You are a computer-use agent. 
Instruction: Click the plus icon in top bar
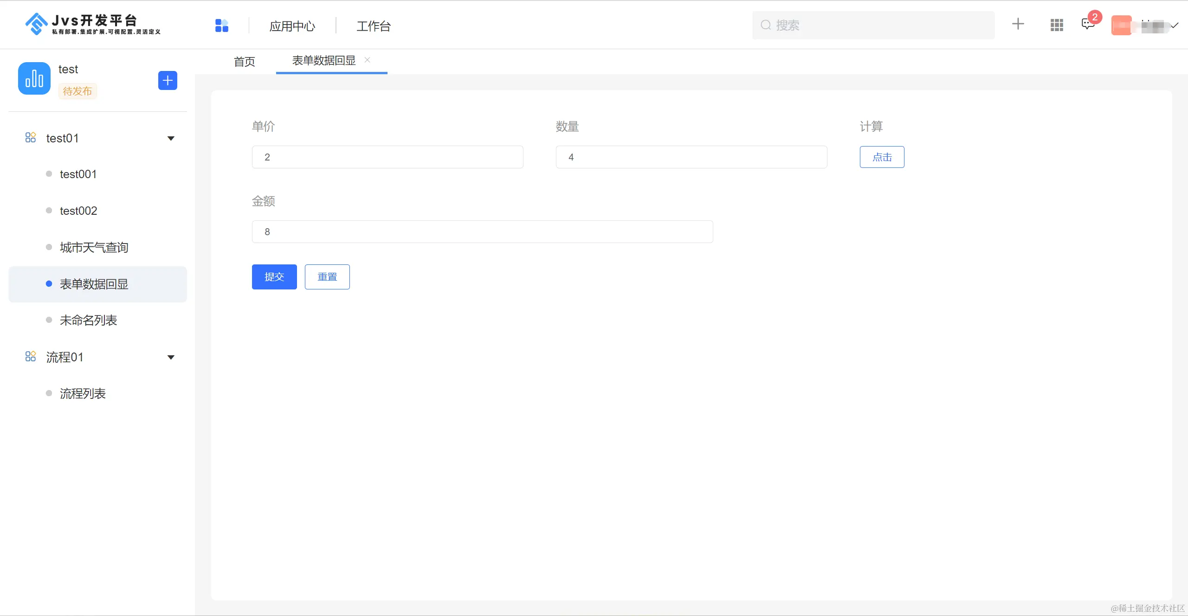[1018, 24]
